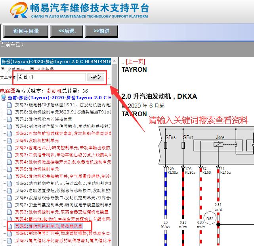Open red entry 页码5:发动机控制单元
This screenshot has height=246, width=254.
pos(37,169)
